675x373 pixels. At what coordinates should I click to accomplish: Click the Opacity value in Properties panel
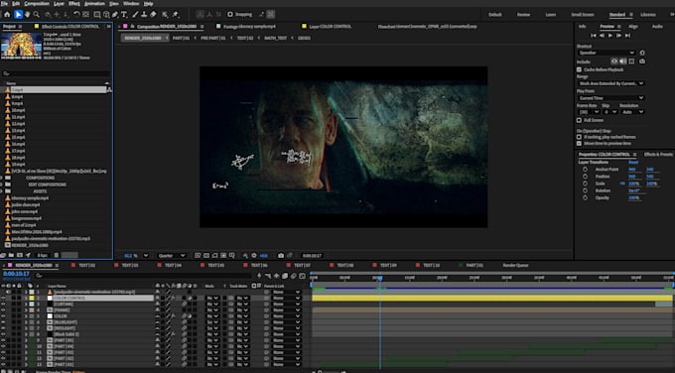633,197
